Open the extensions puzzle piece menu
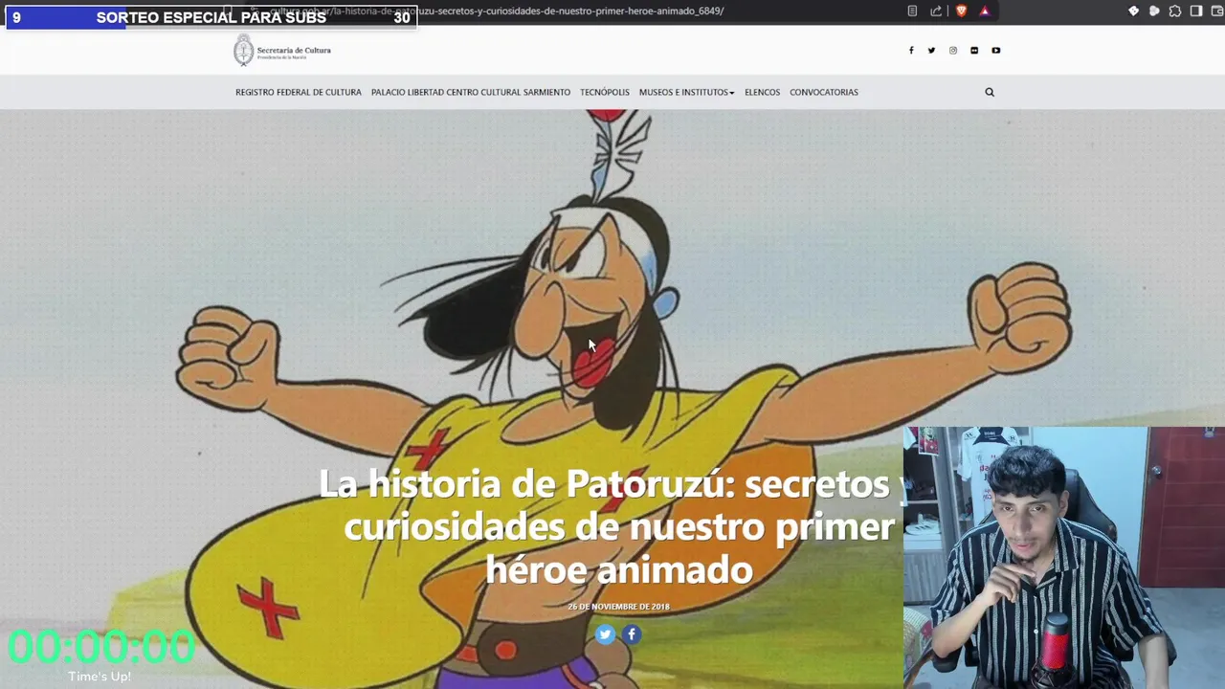The image size is (1225, 689). pyautogui.click(x=1175, y=11)
